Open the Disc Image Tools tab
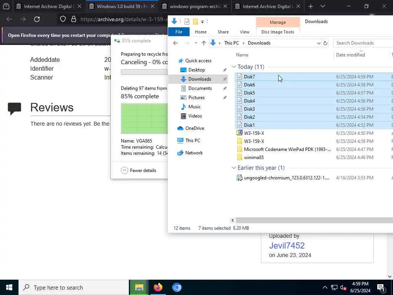Viewport: 393px width, 295px height. pos(278,32)
